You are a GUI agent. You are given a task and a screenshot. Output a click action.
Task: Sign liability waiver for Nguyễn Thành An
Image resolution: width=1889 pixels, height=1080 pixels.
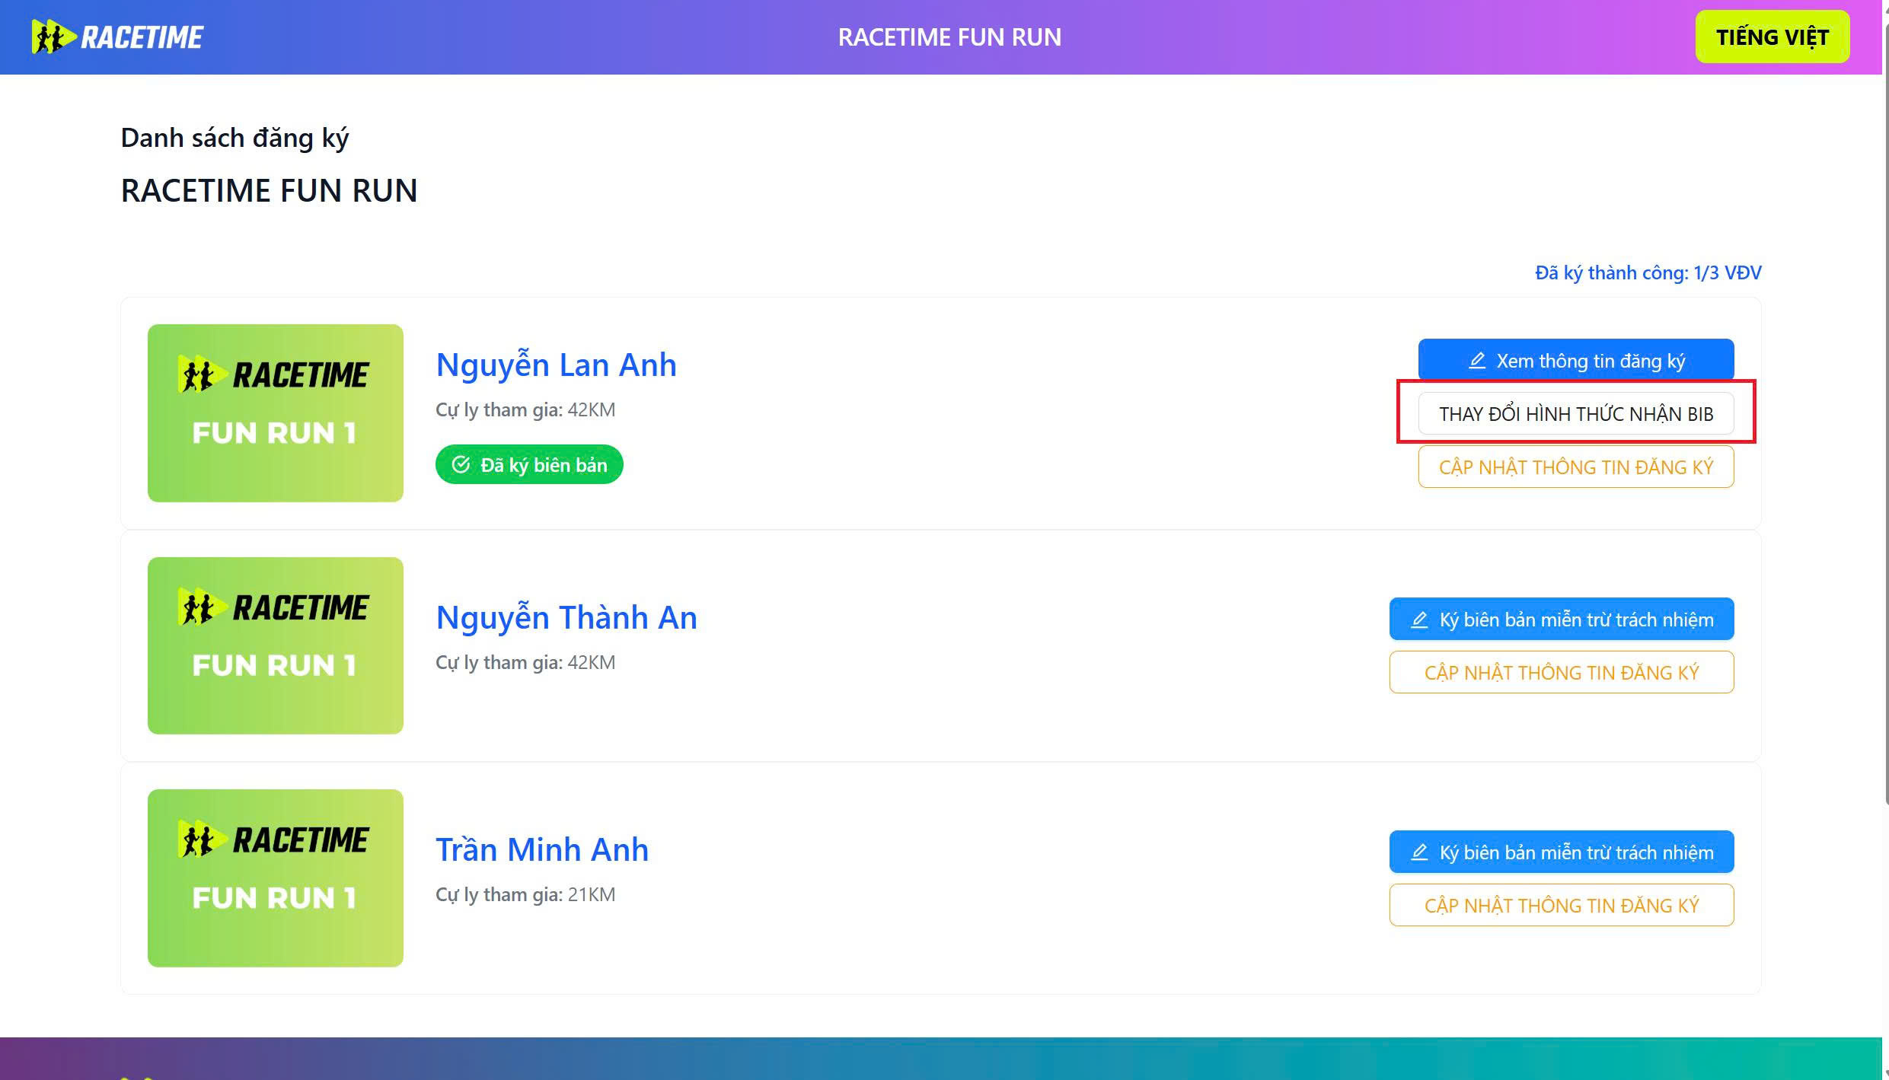(x=1562, y=619)
